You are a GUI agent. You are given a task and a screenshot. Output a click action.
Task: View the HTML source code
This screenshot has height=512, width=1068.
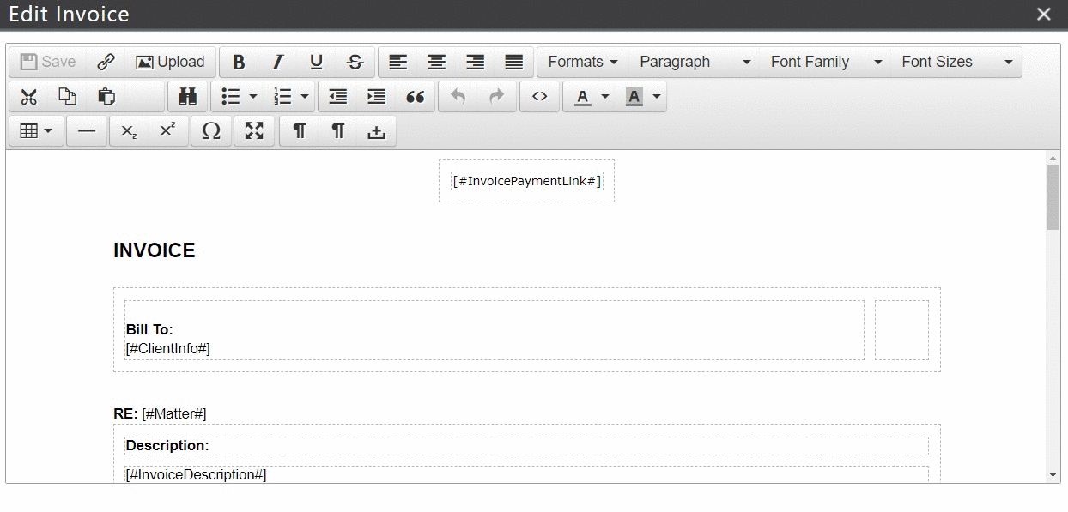click(540, 97)
